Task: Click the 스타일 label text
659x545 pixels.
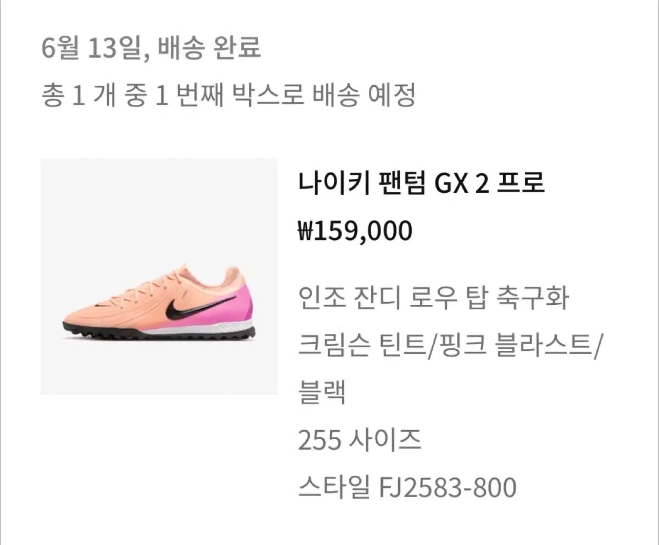Action: pyautogui.click(x=334, y=487)
